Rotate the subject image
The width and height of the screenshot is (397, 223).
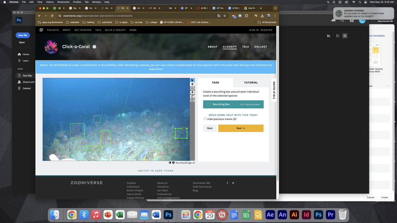click(x=192, y=96)
